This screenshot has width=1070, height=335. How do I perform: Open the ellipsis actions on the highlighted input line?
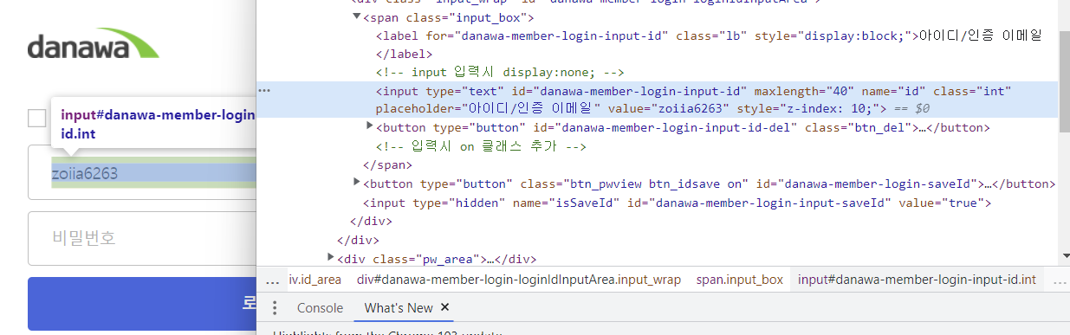tap(265, 90)
